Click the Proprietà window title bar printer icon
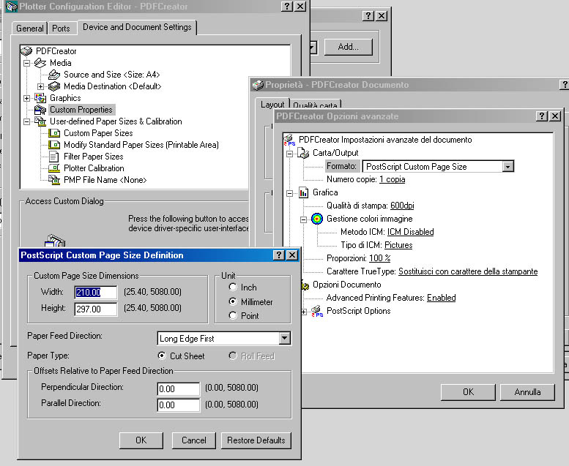The image size is (569, 466). click(258, 85)
